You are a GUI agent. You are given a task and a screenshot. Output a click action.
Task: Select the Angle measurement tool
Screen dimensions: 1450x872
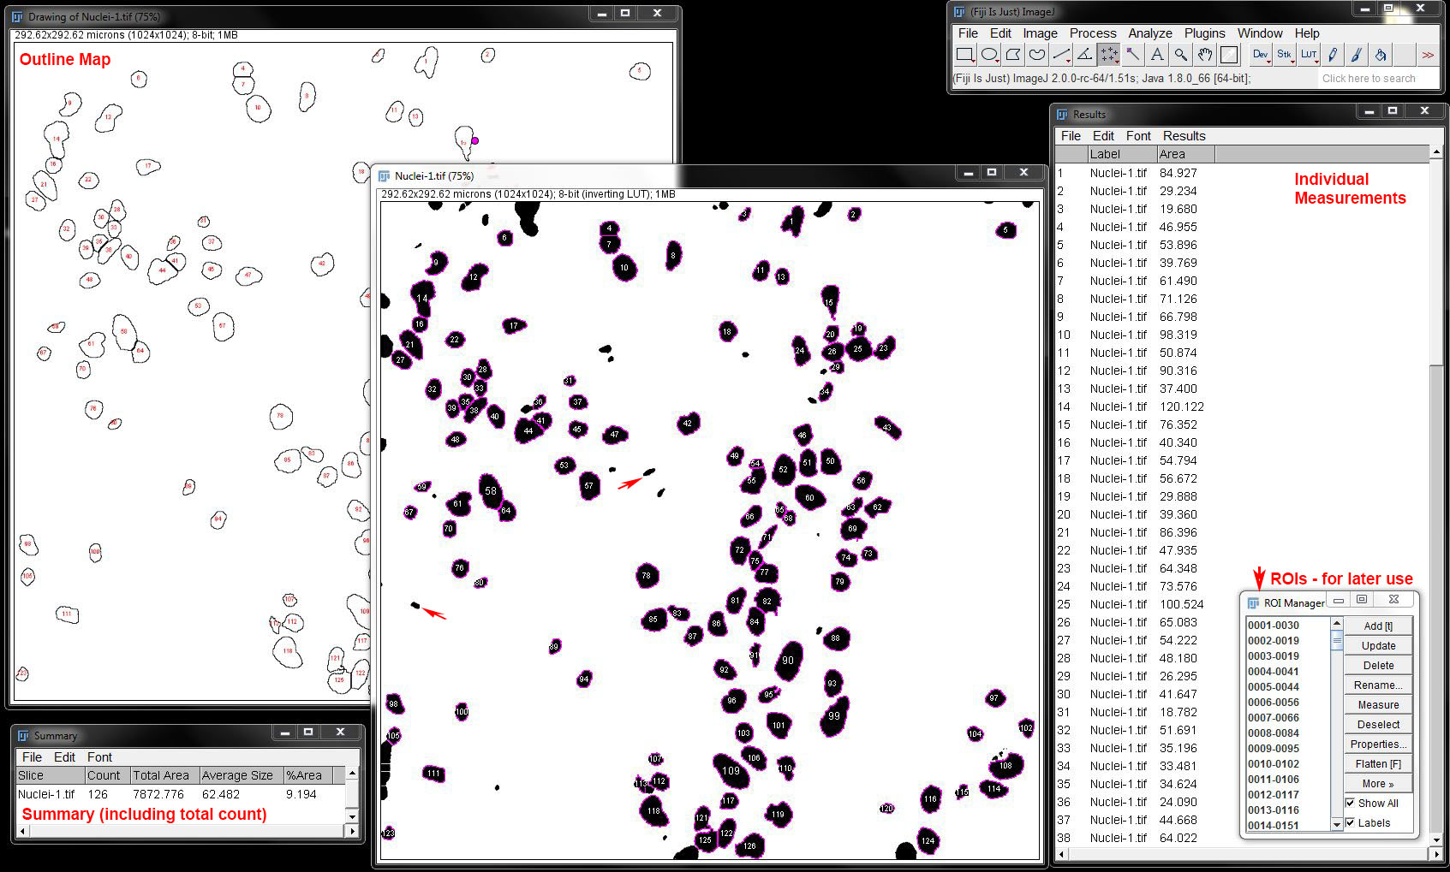coord(1086,54)
